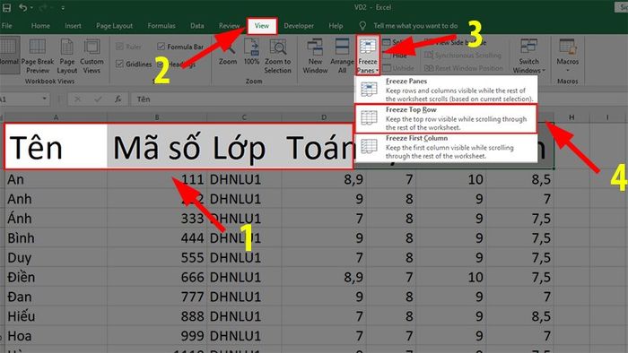Open Page Break Preview view
Viewport: 628px width, 353px height.
point(38,56)
